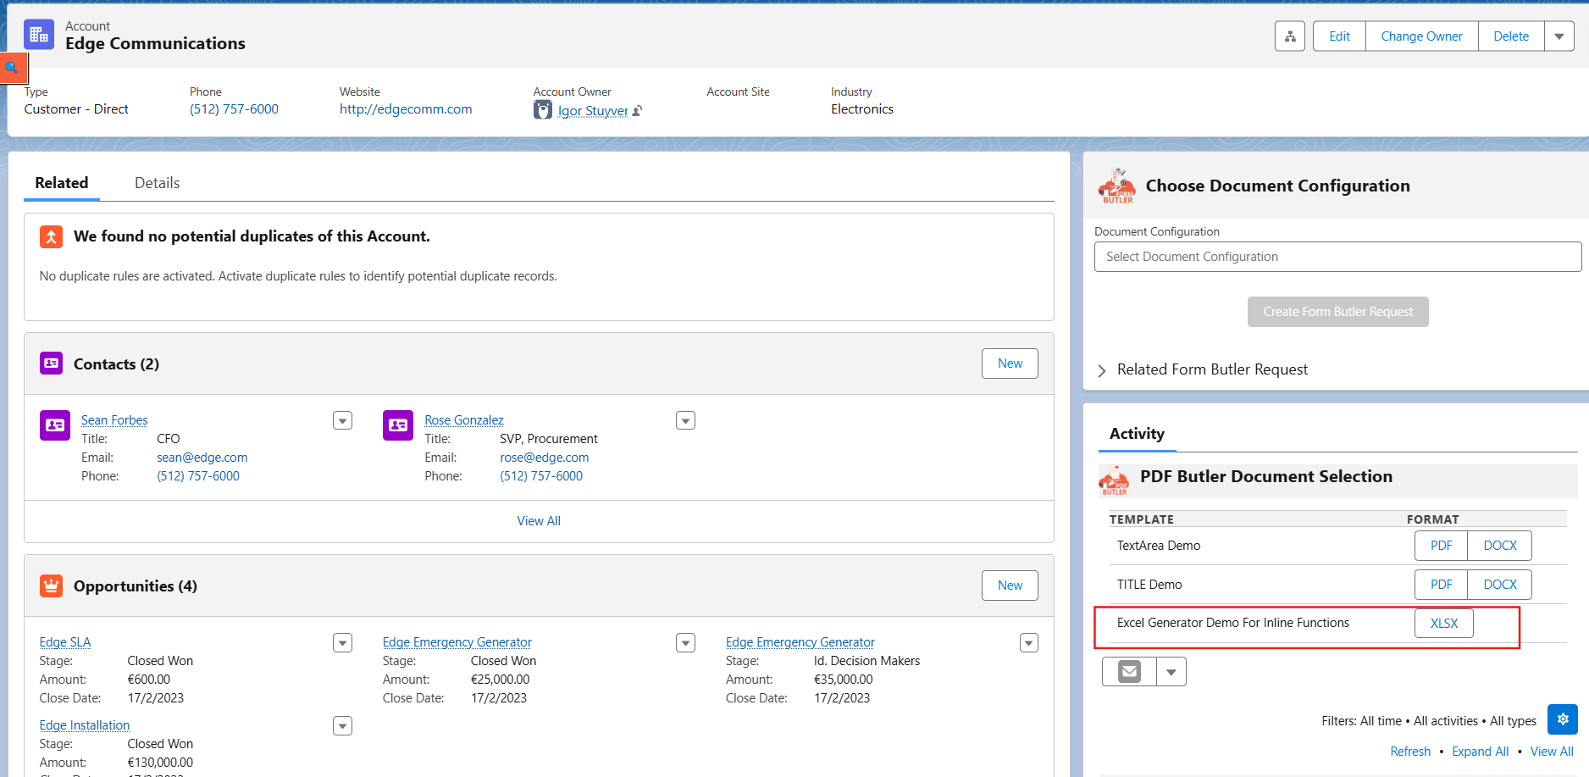Click View All contacts link
The image size is (1589, 777).
pyautogui.click(x=539, y=521)
